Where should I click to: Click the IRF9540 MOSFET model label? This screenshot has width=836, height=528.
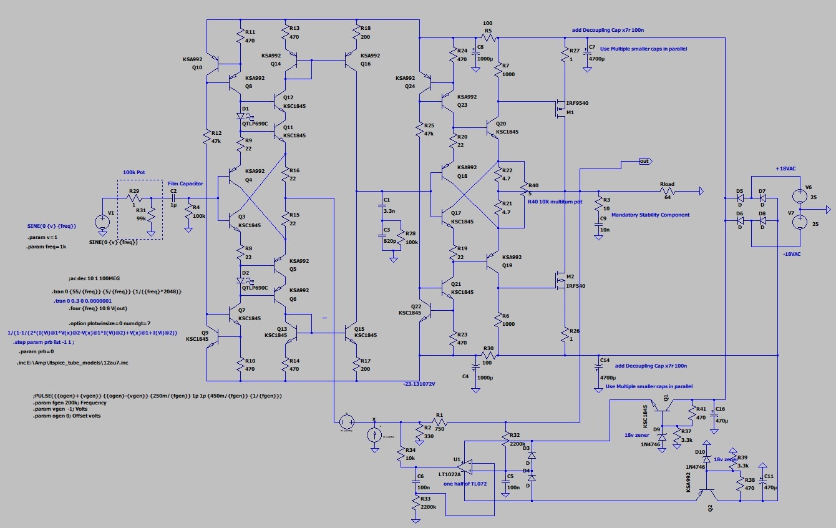pyautogui.click(x=577, y=103)
